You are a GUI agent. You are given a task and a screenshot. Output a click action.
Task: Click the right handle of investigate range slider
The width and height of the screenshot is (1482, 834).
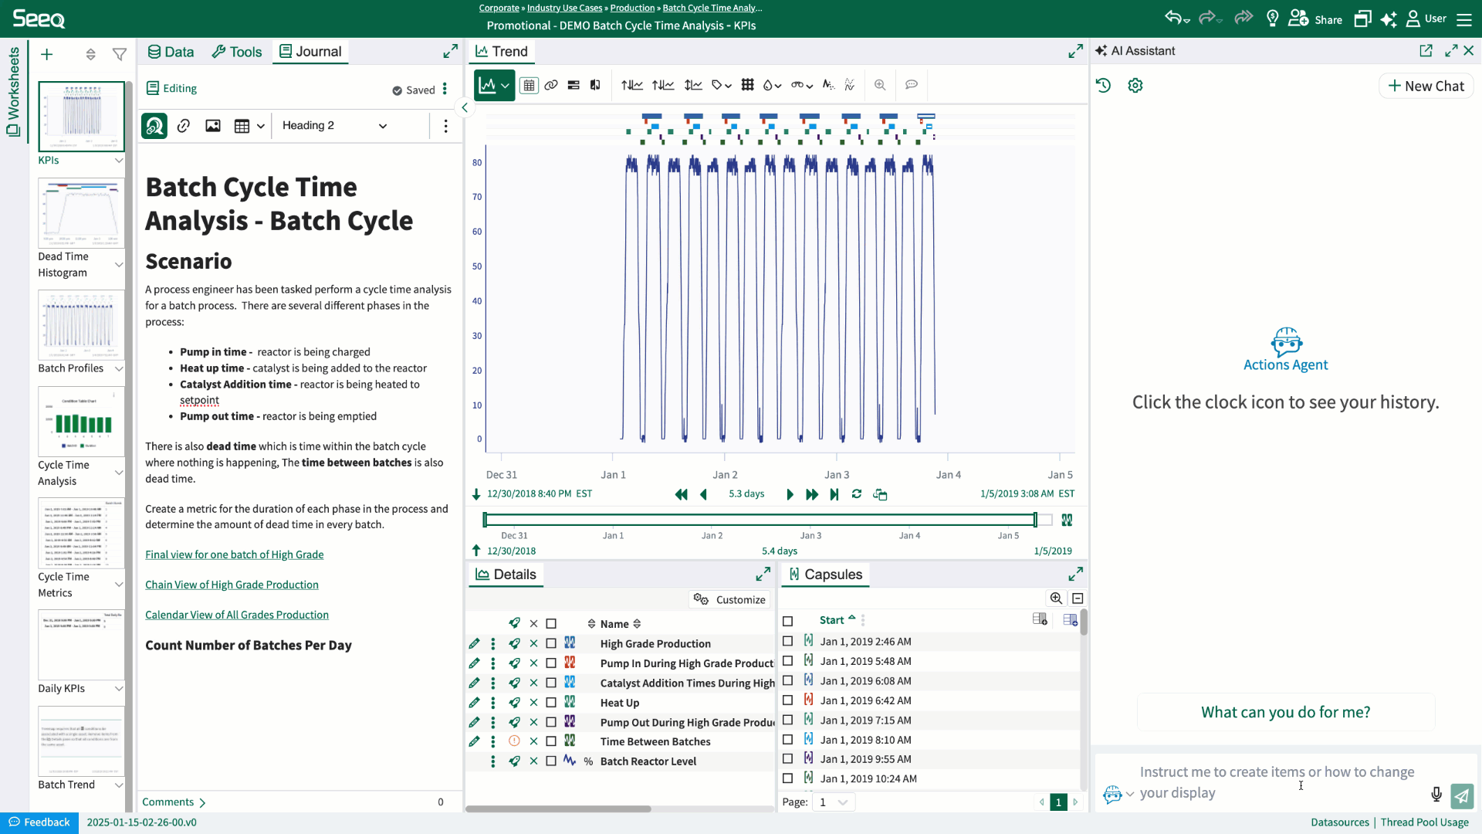[1035, 520]
